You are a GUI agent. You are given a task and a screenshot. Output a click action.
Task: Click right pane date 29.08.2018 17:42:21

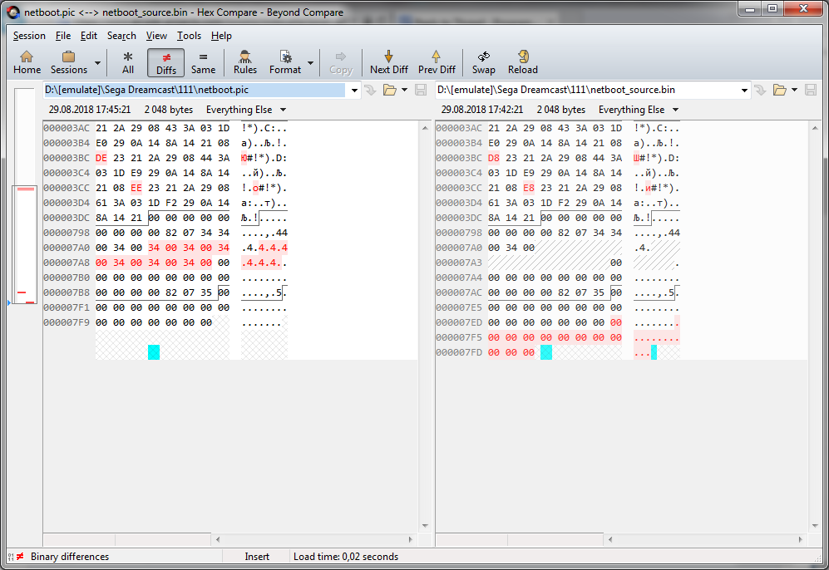click(x=482, y=110)
